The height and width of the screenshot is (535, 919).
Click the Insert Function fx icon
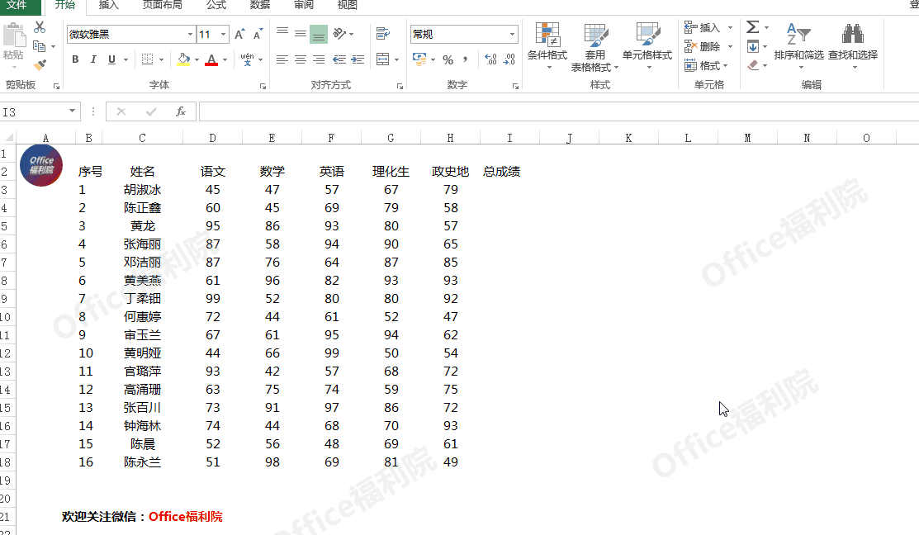click(181, 111)
